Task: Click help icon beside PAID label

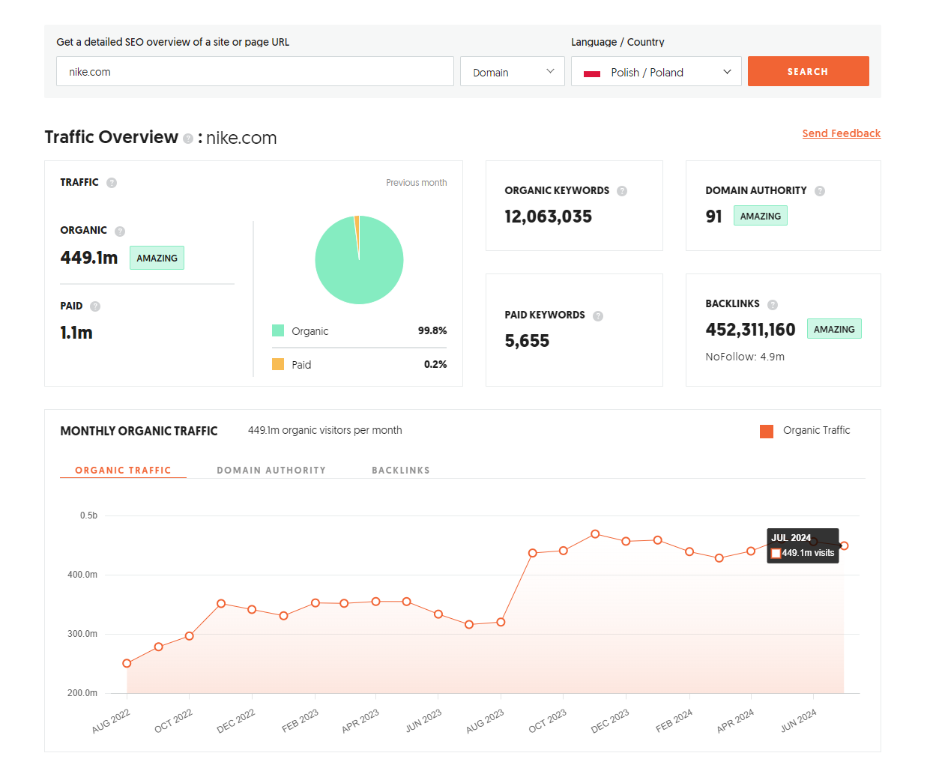Action: coord(95,306)
